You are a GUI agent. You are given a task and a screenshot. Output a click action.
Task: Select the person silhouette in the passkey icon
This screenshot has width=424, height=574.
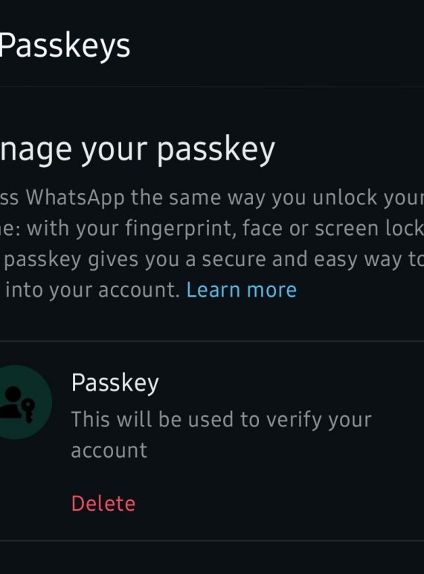[x=10, y=402]
